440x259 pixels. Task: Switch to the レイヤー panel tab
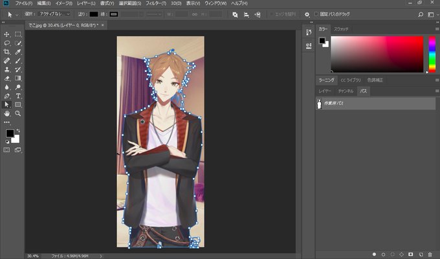pos(325,91)
